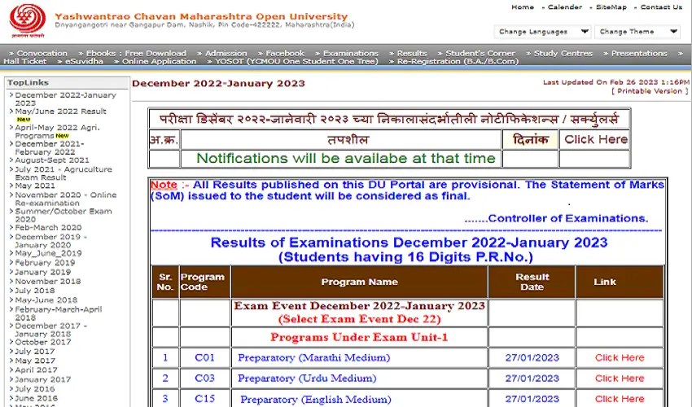Select program code C03 cell

click(x=205, y=379)
